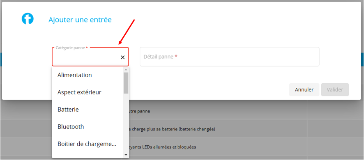
Task: Click the row mentioning batterie changée
Action: pos(182,129)
